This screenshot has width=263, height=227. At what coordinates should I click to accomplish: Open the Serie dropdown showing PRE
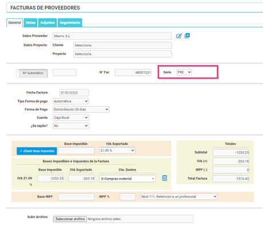(x=184, y=72)
